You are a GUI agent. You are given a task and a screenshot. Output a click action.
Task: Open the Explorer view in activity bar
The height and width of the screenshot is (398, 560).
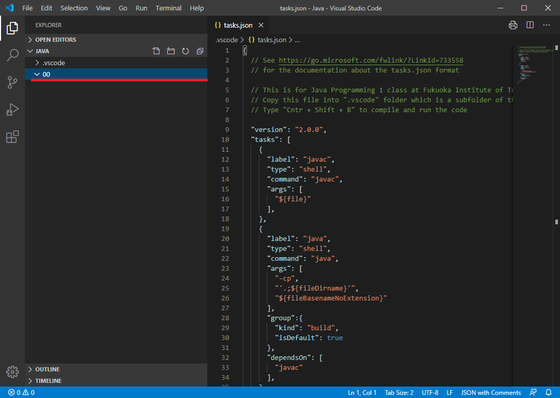12,28
